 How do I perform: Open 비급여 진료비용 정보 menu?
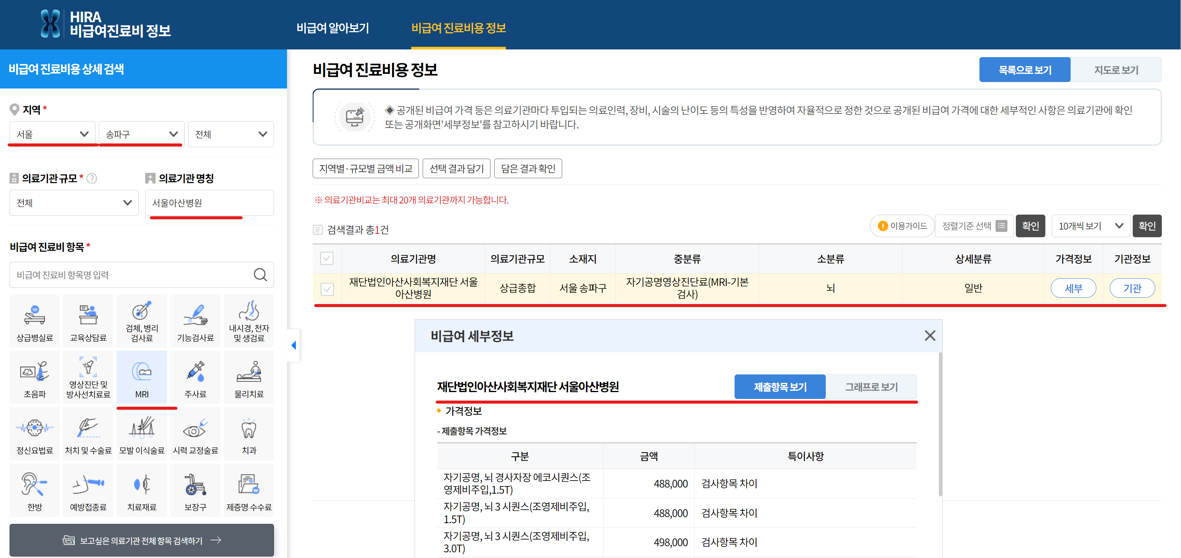click(458, 28)
